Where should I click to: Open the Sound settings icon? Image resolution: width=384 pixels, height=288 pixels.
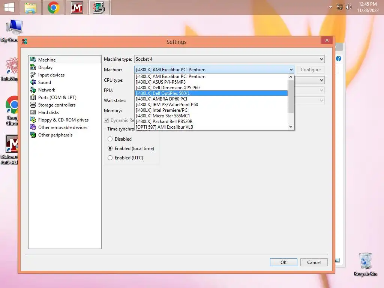click(33, 82)
